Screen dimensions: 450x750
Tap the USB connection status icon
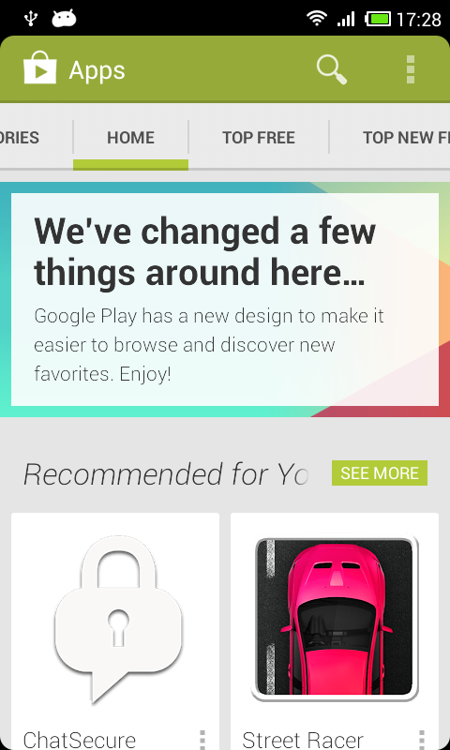click(31, 19)
